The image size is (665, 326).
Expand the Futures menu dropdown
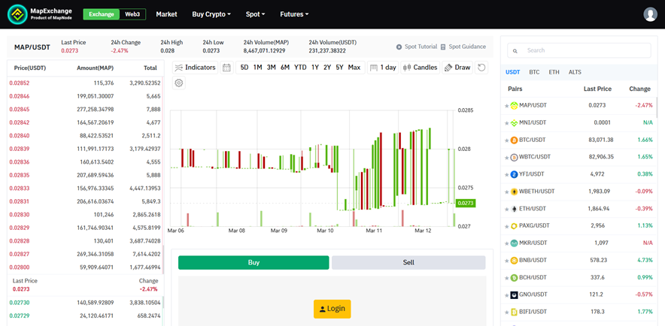tap(294, 14)
